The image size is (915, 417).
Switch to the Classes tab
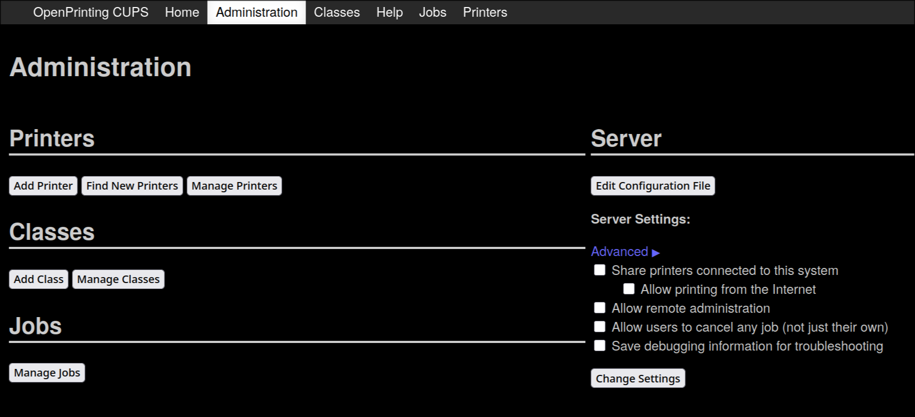[336, 12]
